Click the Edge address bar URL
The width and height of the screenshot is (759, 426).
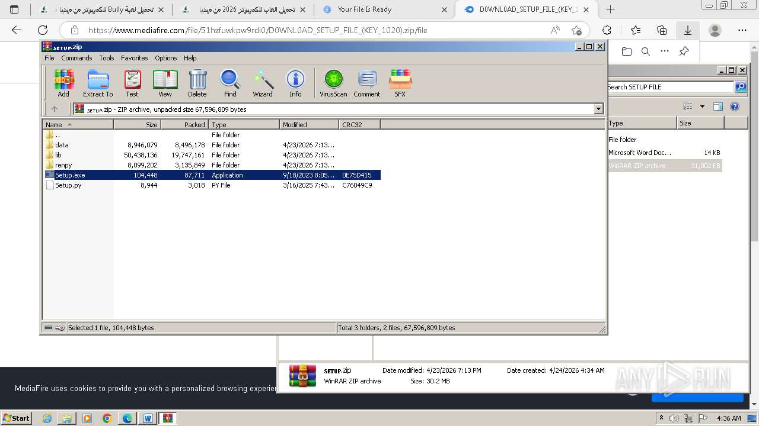(x=257, y=30)
